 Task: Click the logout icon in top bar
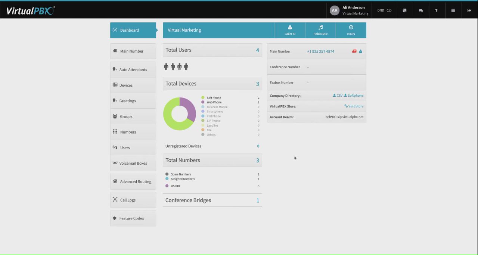coord(469,10)
